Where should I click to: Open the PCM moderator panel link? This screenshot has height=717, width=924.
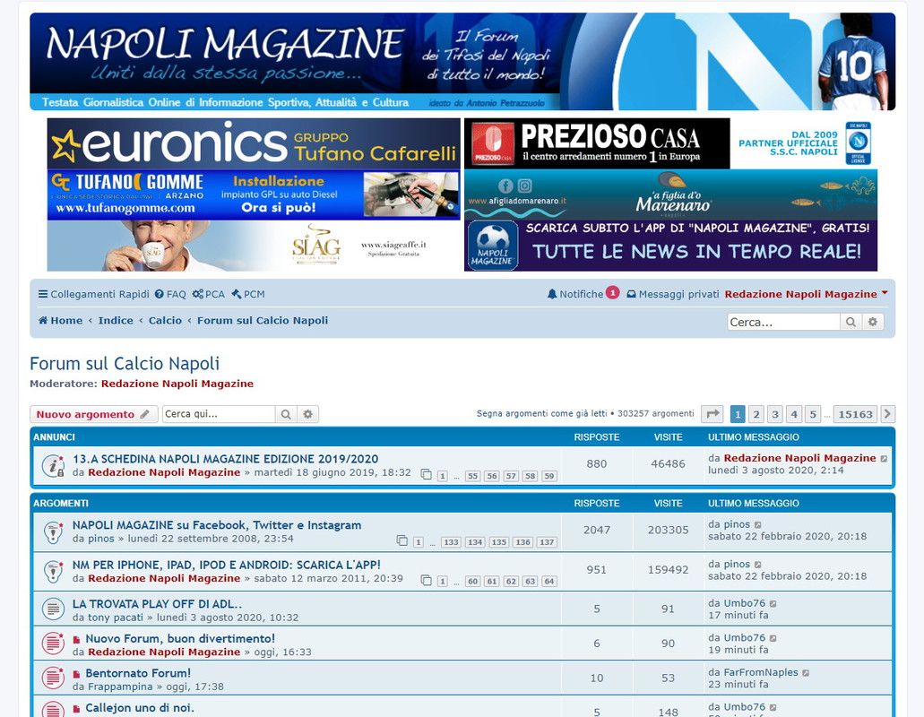pyautogui.click(x=248, y=294)
